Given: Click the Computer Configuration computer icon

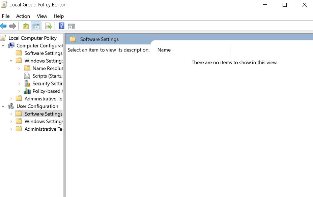Looking at the screenshot, I should point(11,45).
